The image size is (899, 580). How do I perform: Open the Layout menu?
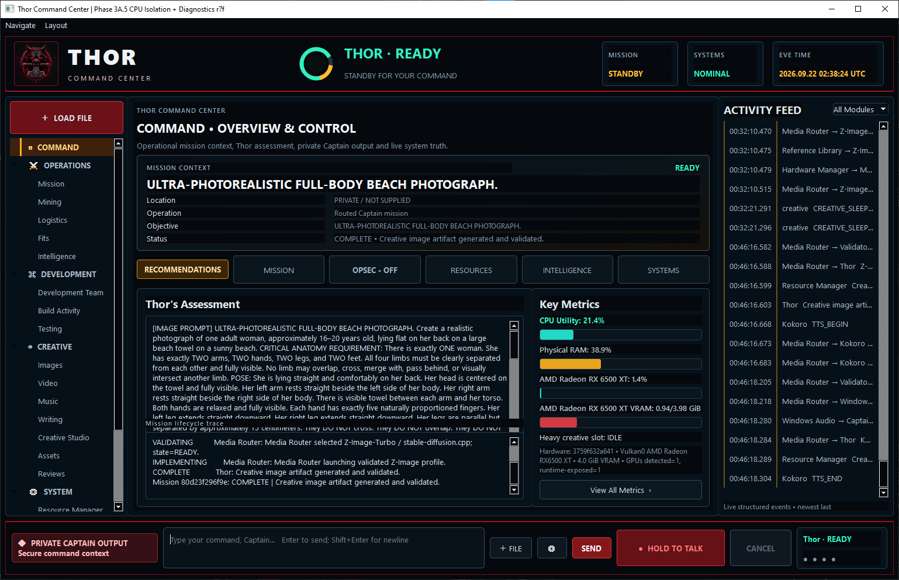(x=56, y=26)
